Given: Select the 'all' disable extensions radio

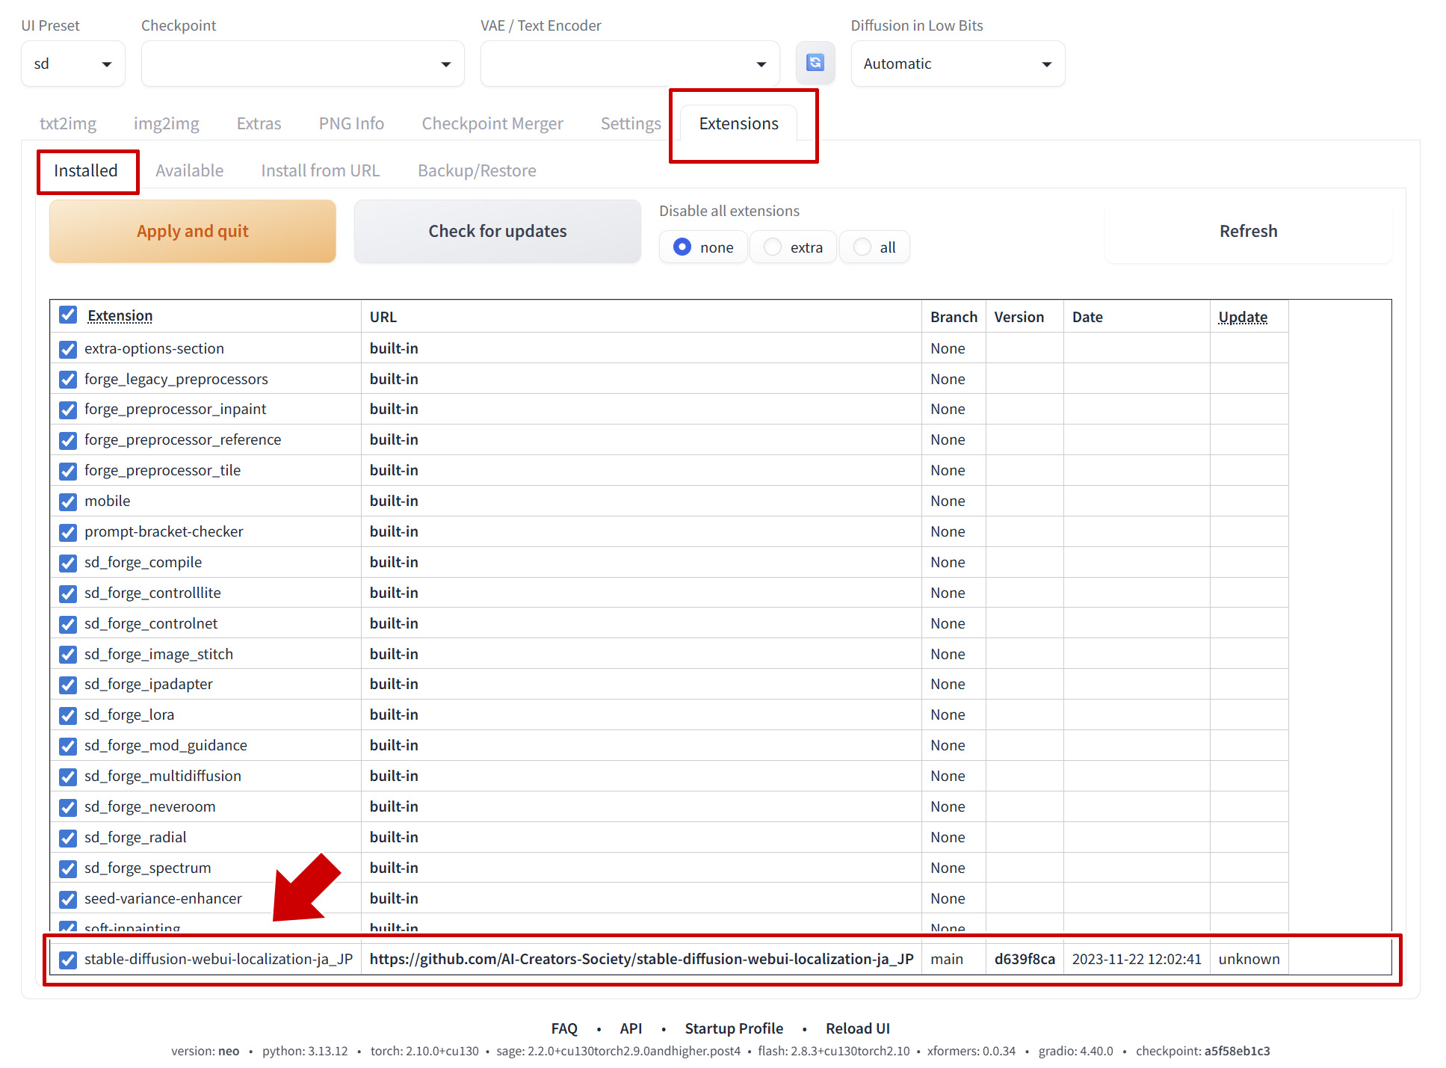Looking at the screenshot, I should coord(863,247).
